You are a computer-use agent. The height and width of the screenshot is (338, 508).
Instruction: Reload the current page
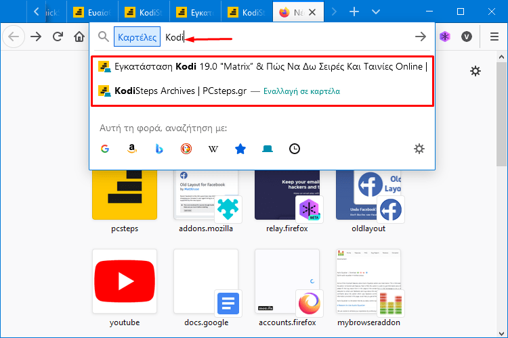(58, 37)
